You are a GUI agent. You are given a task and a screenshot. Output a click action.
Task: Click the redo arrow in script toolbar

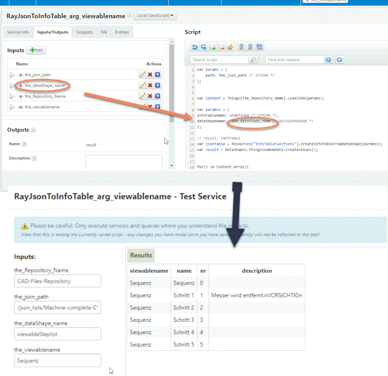click(x=204, y=47)
